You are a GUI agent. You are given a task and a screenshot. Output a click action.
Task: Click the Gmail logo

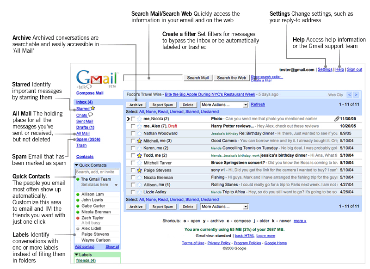[97, 79]
